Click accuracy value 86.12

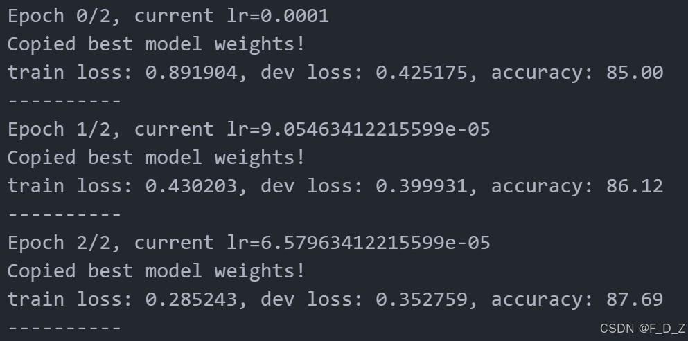[x=635, y=186]
